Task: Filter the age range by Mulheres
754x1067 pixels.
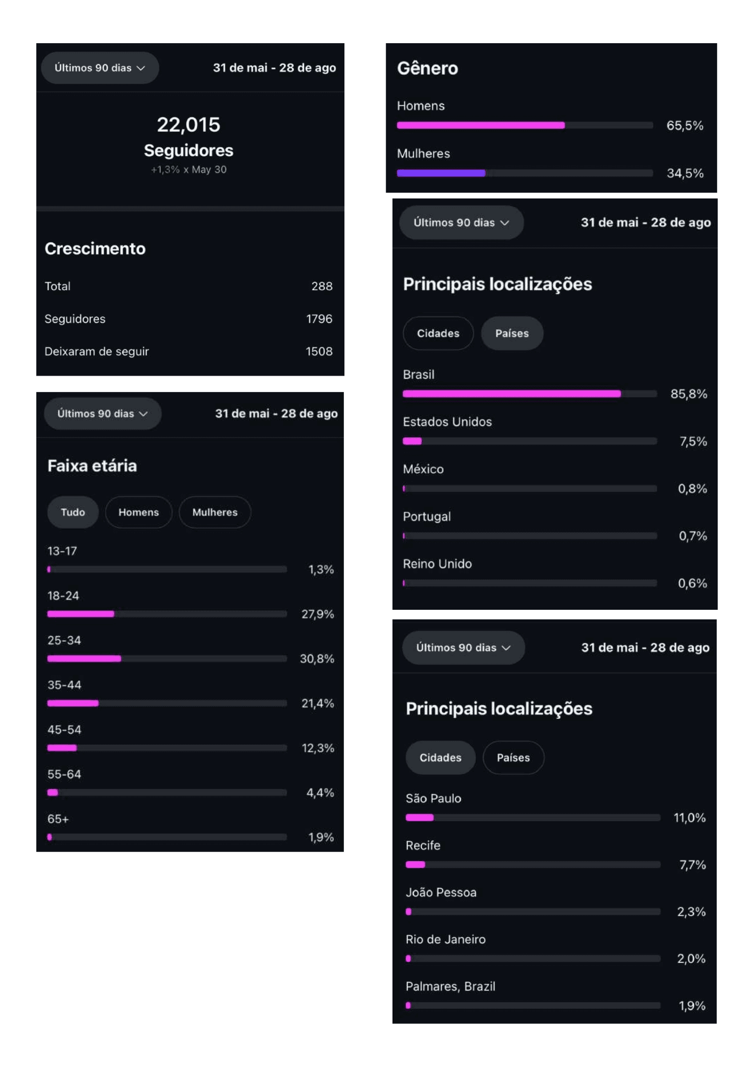Action: (215, 512)
